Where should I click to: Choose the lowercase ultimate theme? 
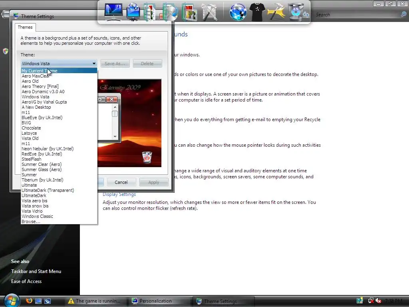coord(59,185)
